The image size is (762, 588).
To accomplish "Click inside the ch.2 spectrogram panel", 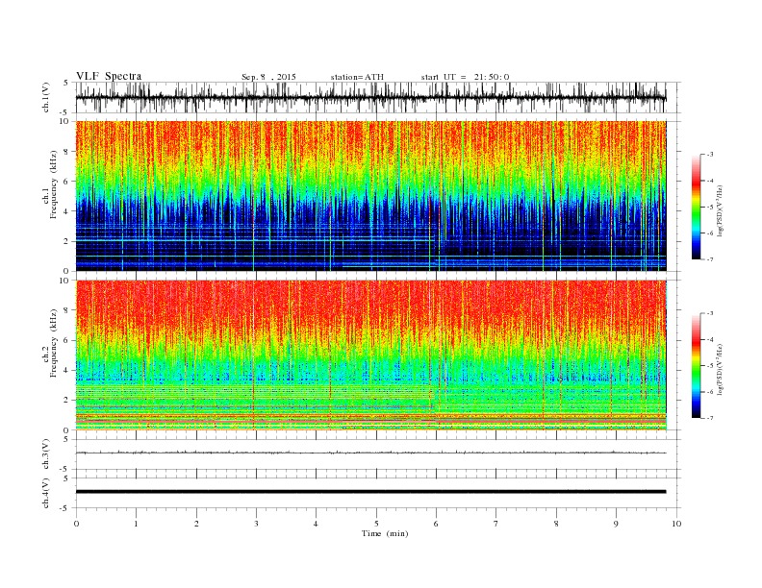I will click(370, 355).
